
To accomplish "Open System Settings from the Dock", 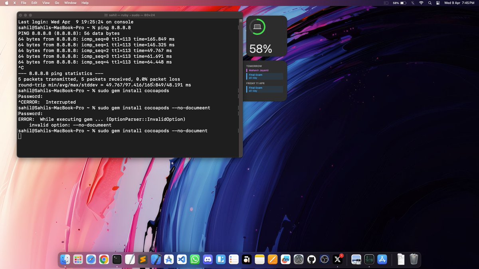I will tap(299, 259).
